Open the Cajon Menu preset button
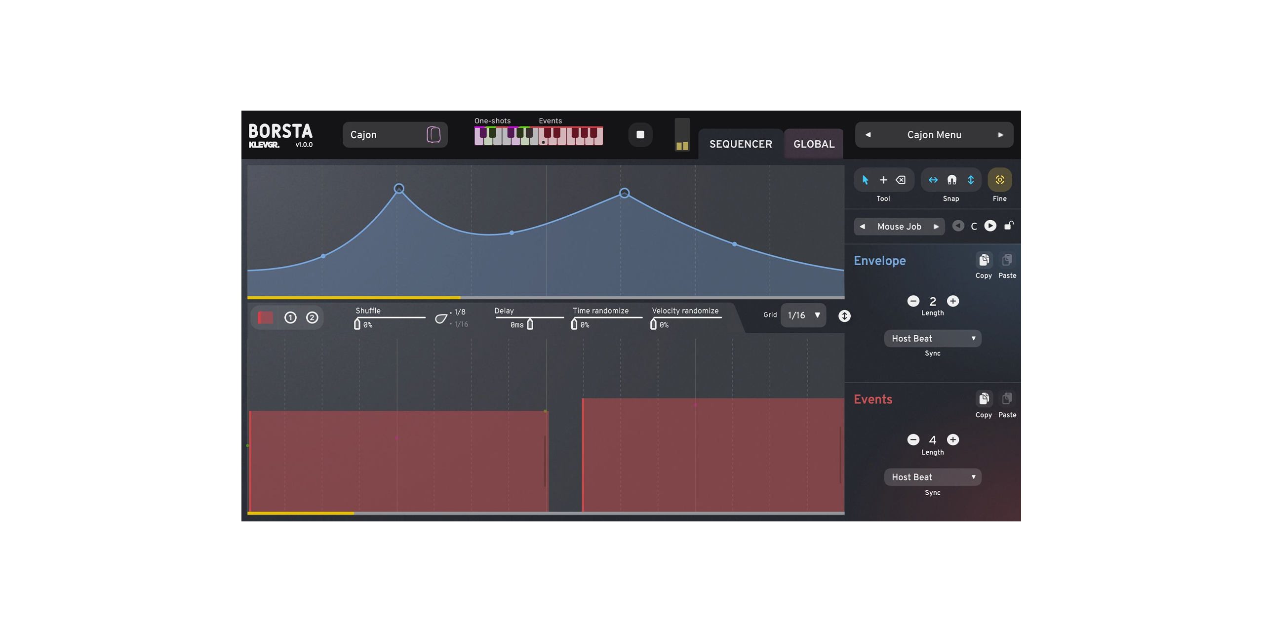 (x=934, y=135)
